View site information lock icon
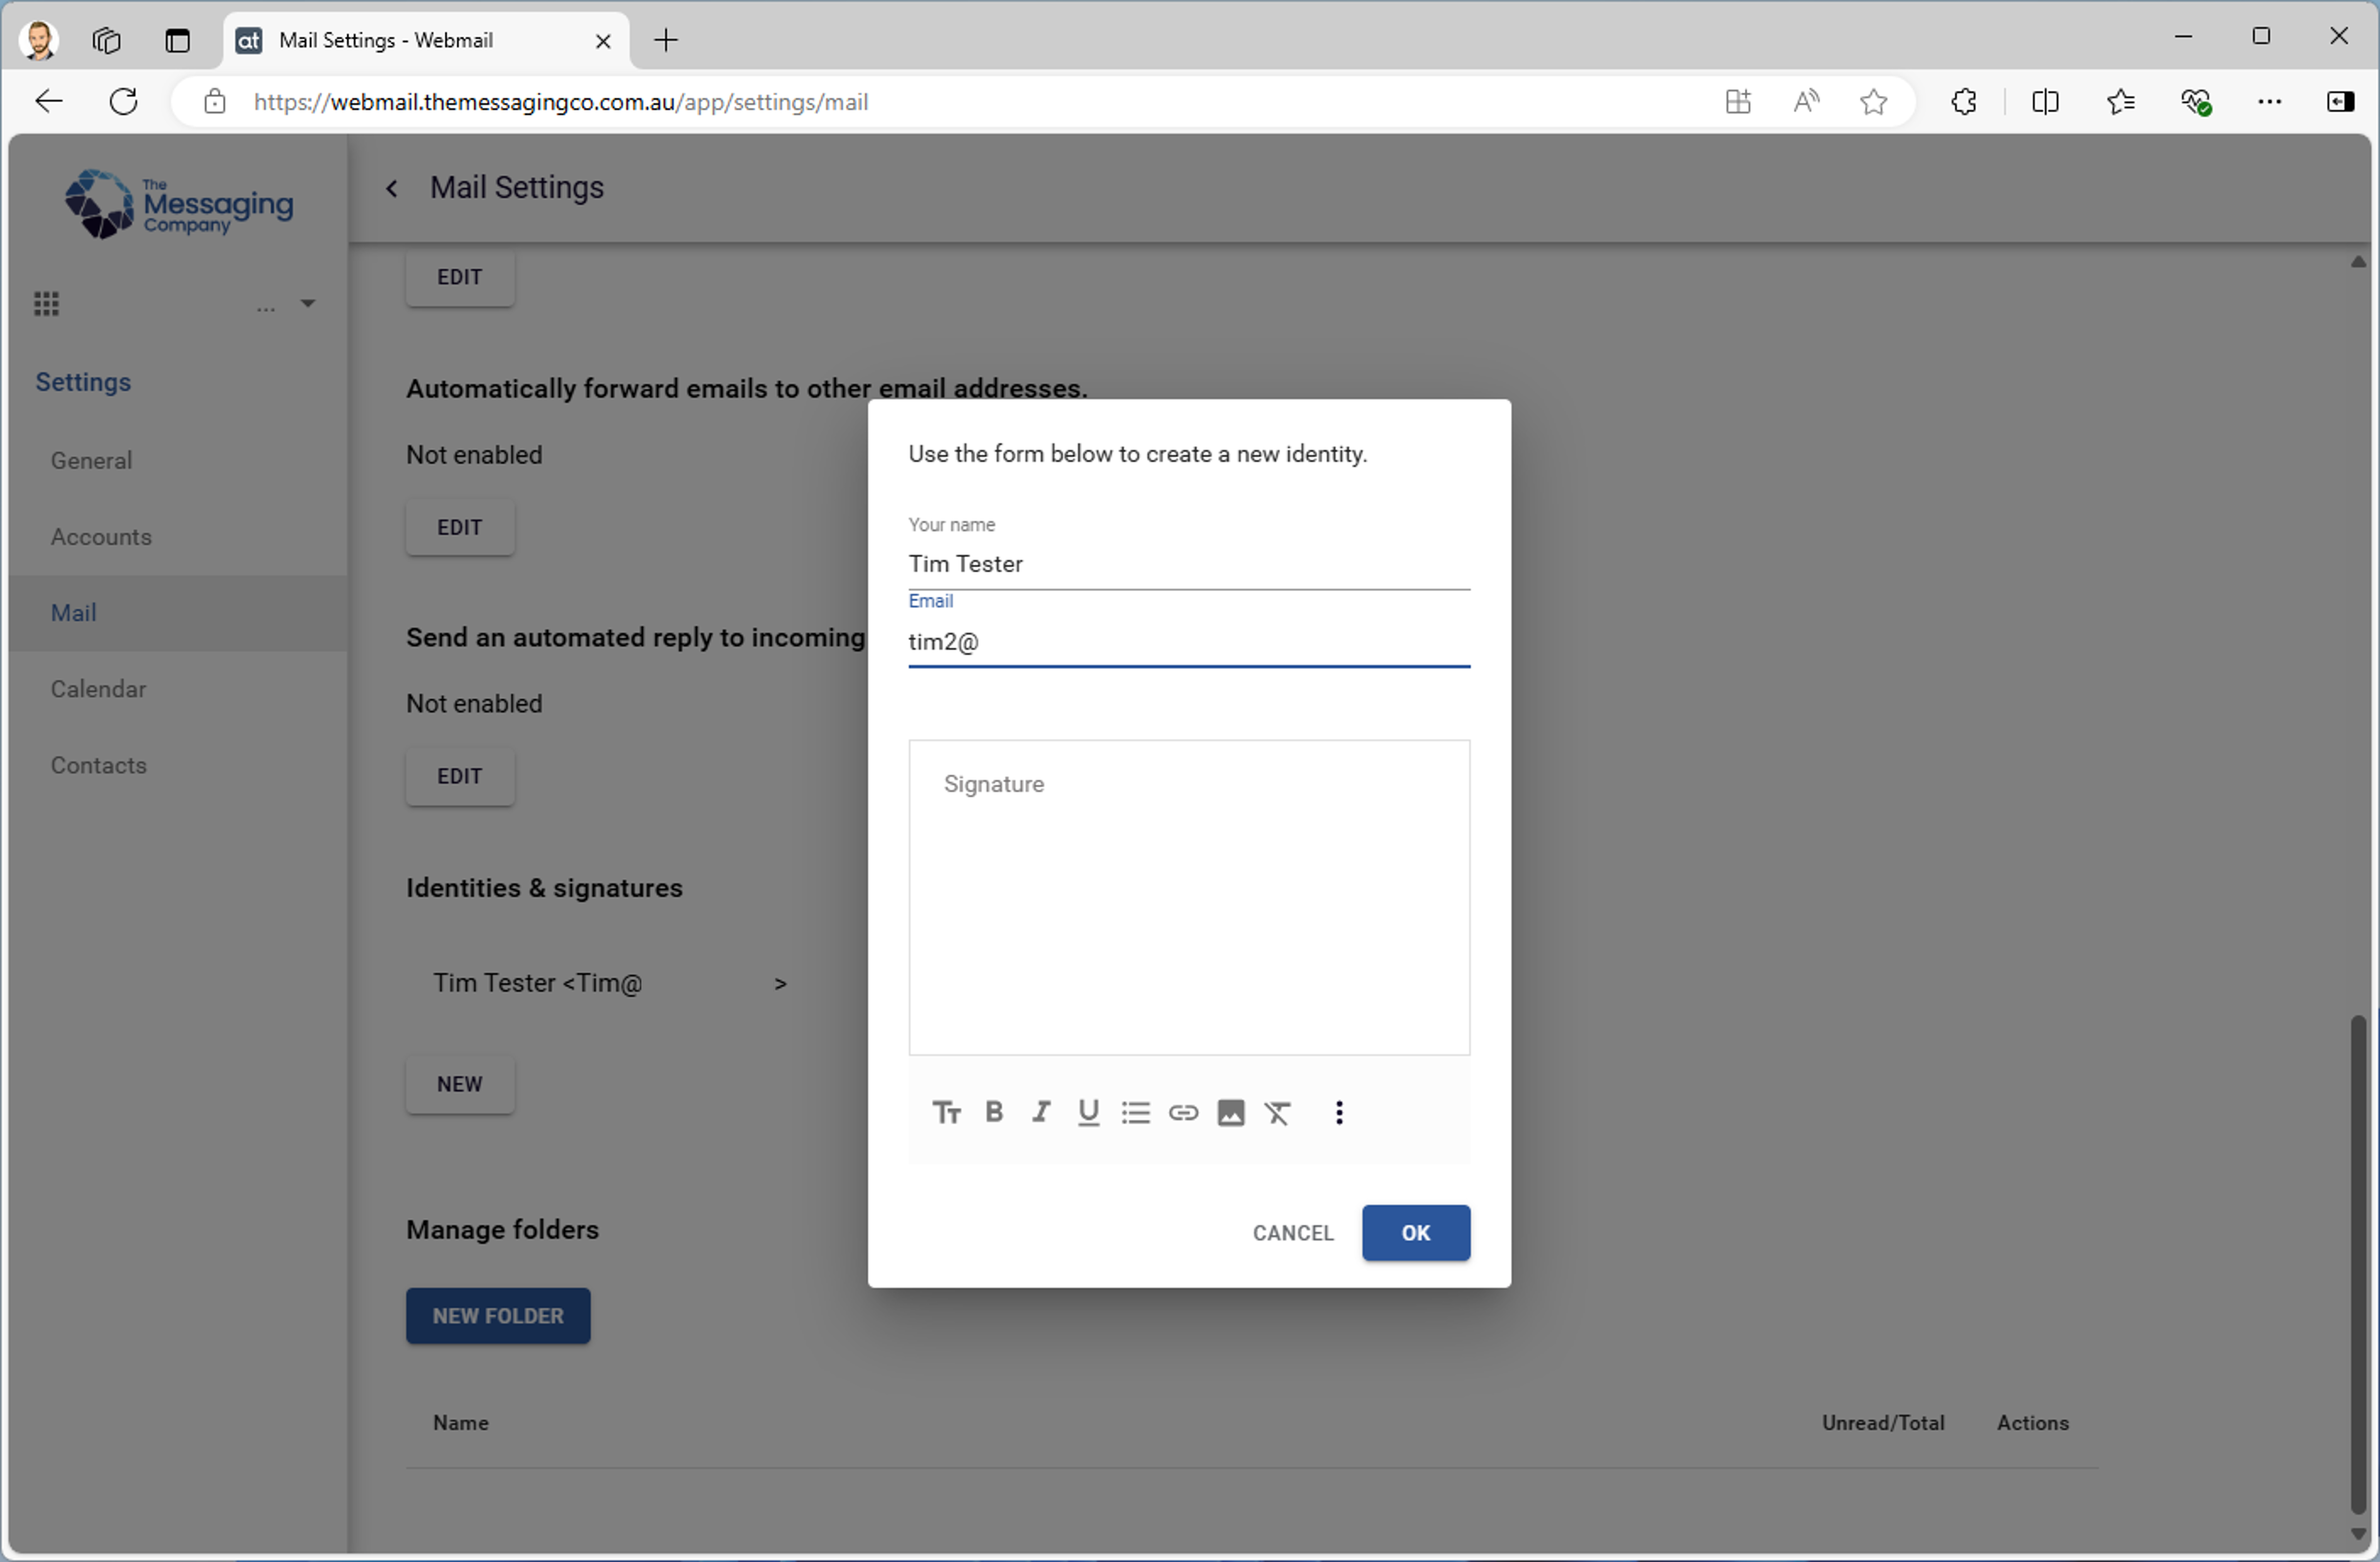2380x1562 pixels. 214,101
